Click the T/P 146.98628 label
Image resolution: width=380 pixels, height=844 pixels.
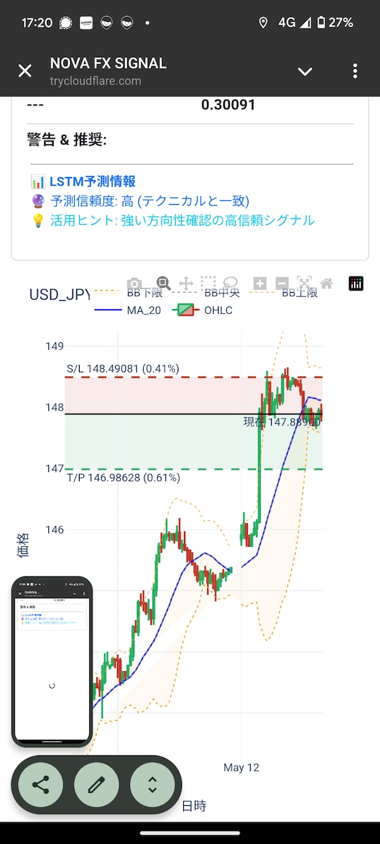[x=123, y=478]
